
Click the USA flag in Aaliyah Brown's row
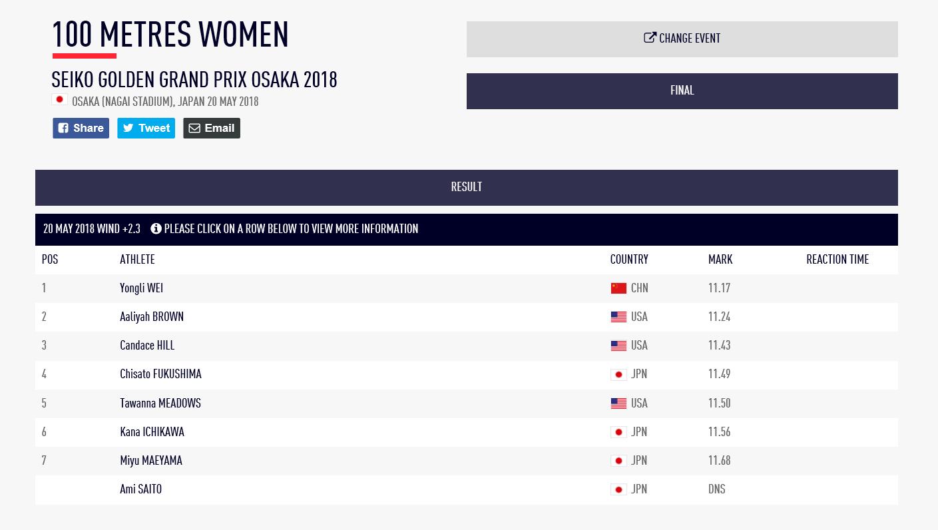pyautogui.click(x=618, y=317)
